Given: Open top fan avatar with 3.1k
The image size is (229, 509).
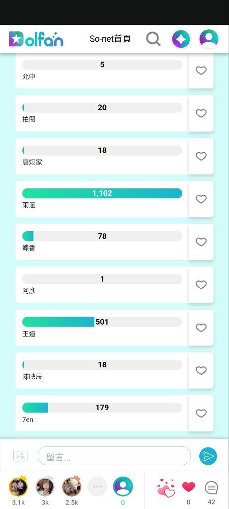Looking at the screenshot, I should pos(18,487).
